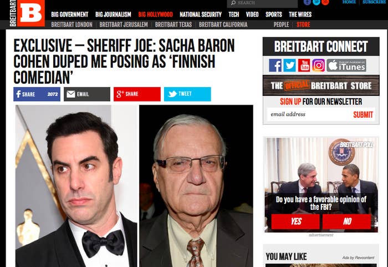Open Breitbart Texas link
This screenshot has width=388, height=267.
173,24
